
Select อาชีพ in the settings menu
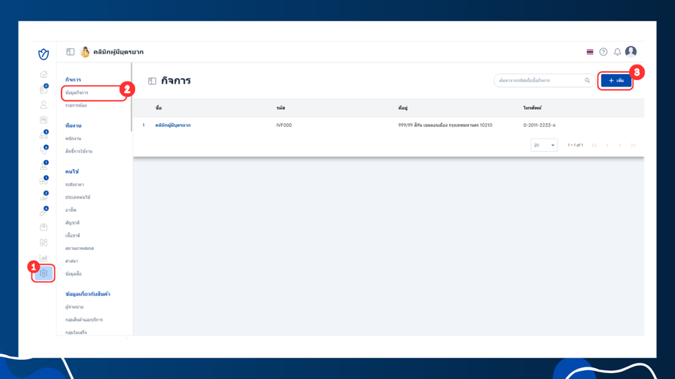(70, 210)
